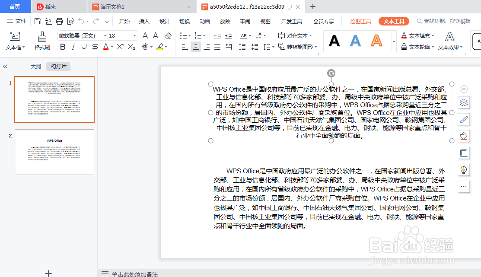Image resolution: width=481 pixels, height=277 pixels.
Task: Select the Format Painter (格式刷) tool
Action: [42, 41]
